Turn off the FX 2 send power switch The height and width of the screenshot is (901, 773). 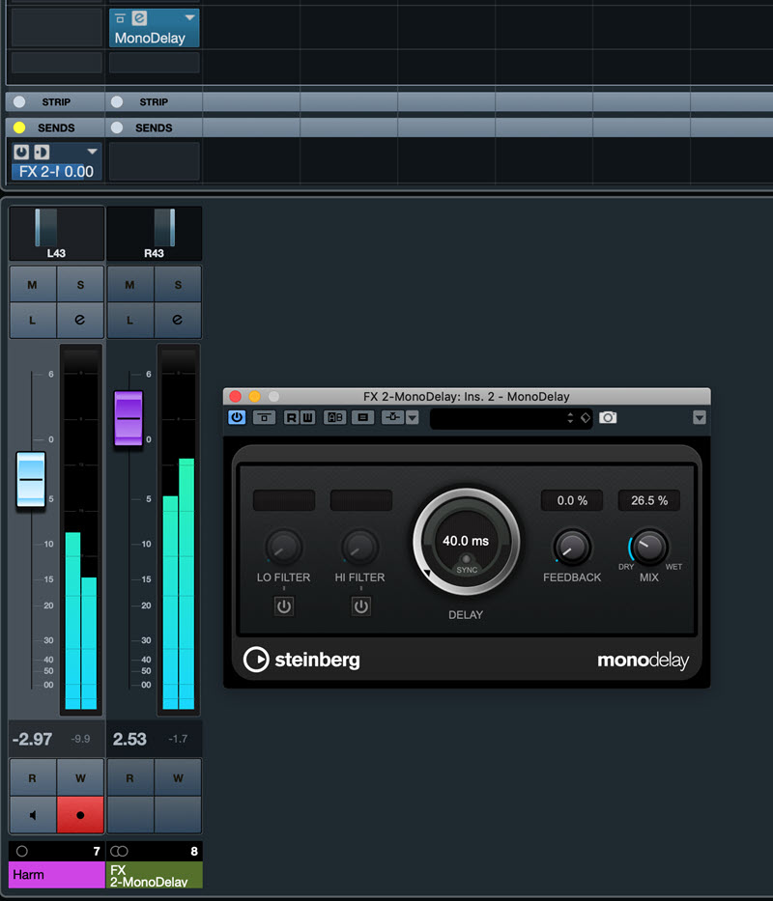tap(22, 153)
